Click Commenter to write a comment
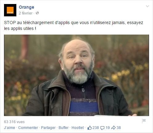The height and width of the screenshot is (133, 153). (28, 128)
